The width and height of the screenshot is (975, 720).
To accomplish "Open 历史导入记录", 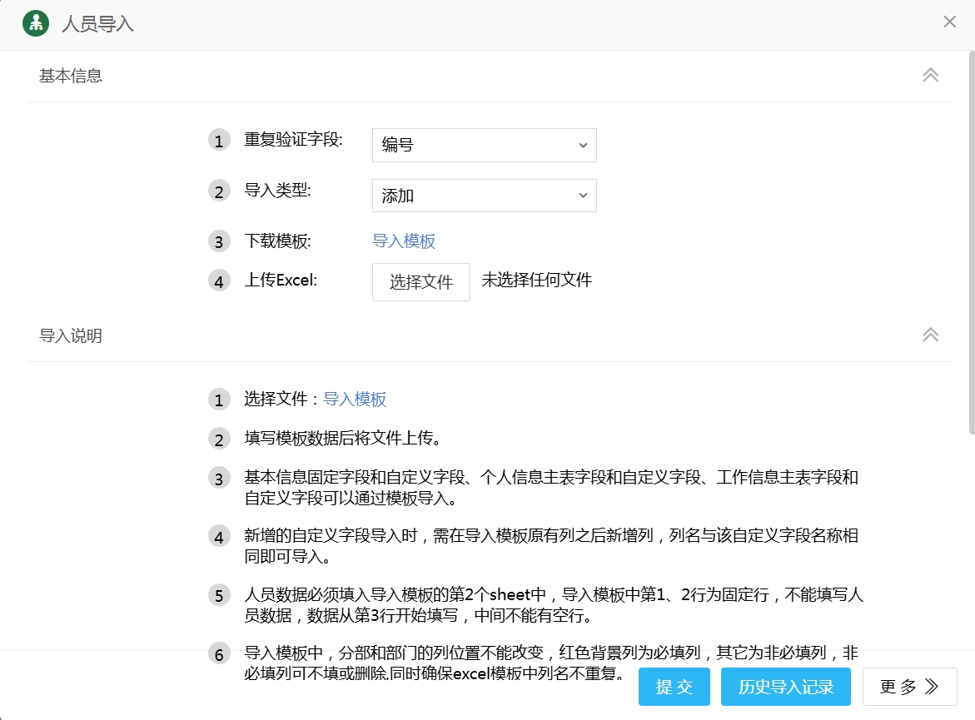I will [x=785, y=687].
